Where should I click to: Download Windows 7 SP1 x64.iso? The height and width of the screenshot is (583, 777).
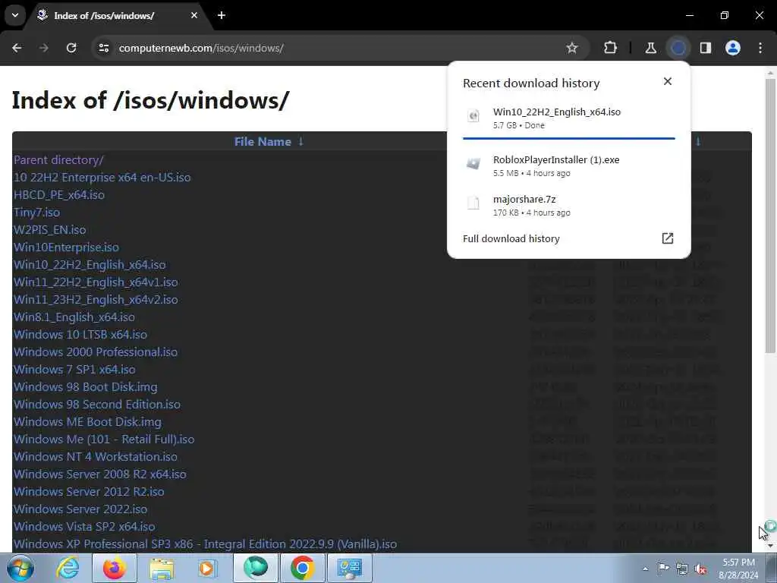coord(74,370)
